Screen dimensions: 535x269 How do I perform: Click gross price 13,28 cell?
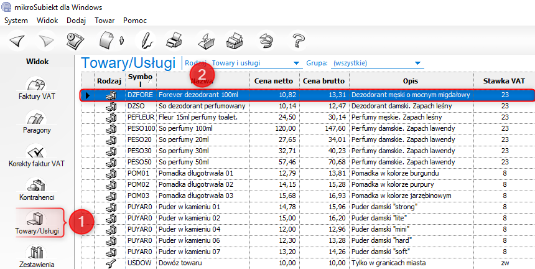[324, 240]
